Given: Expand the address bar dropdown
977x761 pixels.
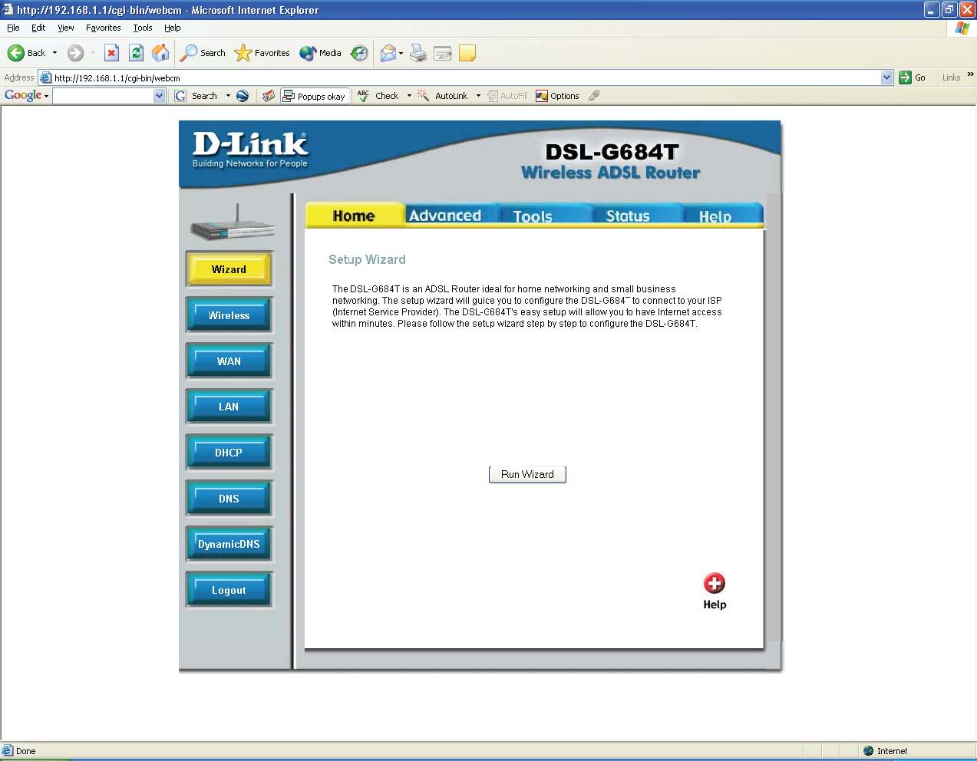Looking at the screenshot, I should tap(887, 77).
